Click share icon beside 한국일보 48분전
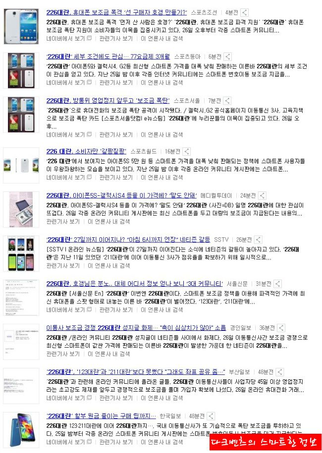 coord(211,416)
